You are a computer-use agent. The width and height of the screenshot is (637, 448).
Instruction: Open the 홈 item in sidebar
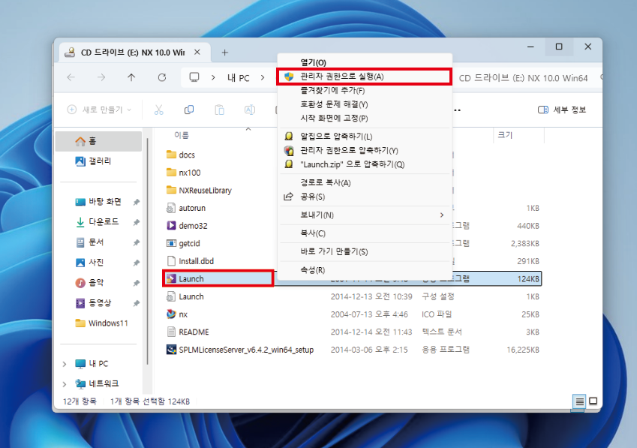click(98, 141)
